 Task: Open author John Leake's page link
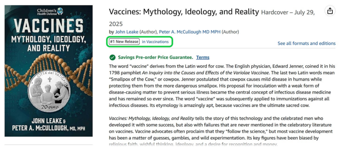click(x=126, y=32)
